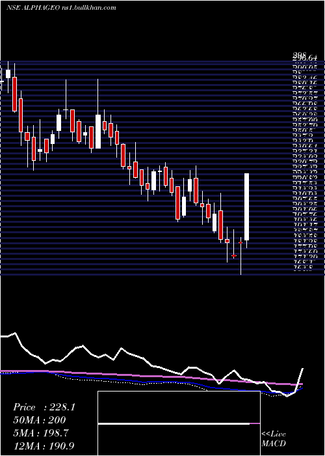The image size is (325, 456).
Task: Click the pink 50MA moving average line
Action: (151, 377)
